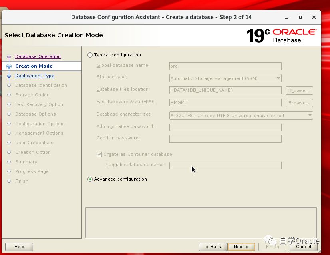Open the Storage type dropdown

[225, 78]
